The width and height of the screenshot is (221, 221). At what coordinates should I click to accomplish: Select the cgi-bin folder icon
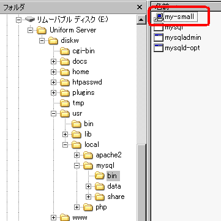[x=65, y=51]
